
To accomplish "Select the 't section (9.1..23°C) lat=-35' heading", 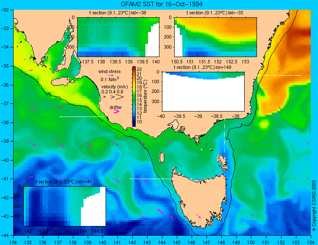I will [215, 13].
